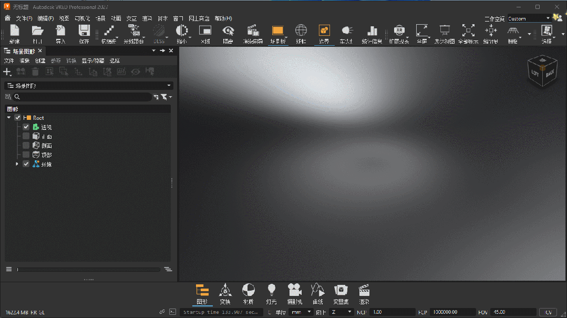Open the scenegraph filter dropdown arrow
Viewport: 567px width, 318px height.
pos(171,97)
